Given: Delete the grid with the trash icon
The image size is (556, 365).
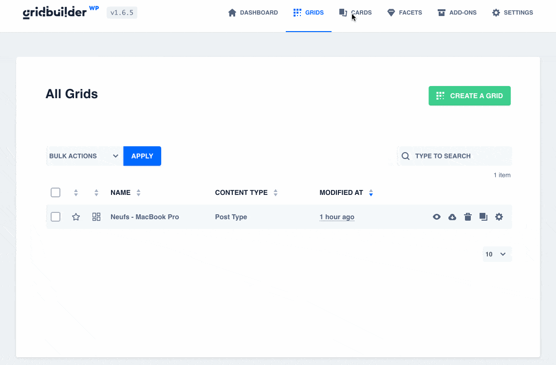Looking at the screenshot, I should point(468,217).
